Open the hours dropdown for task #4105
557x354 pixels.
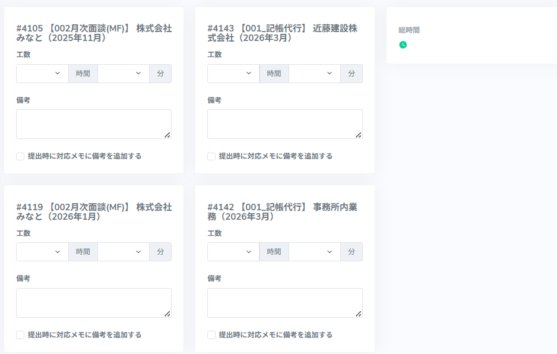pyautogui.click(x=42, y=74)
